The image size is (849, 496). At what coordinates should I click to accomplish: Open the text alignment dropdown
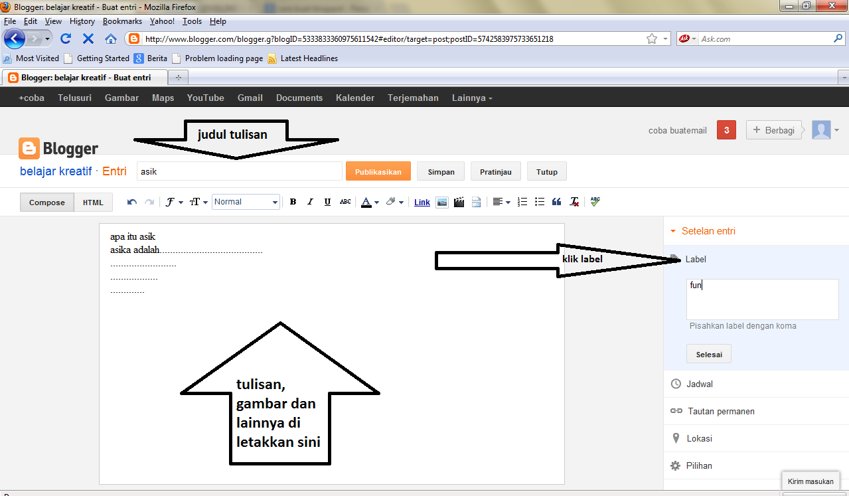click(x=501, y=202)
